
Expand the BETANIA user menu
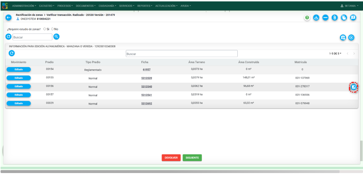pos(350,6)
